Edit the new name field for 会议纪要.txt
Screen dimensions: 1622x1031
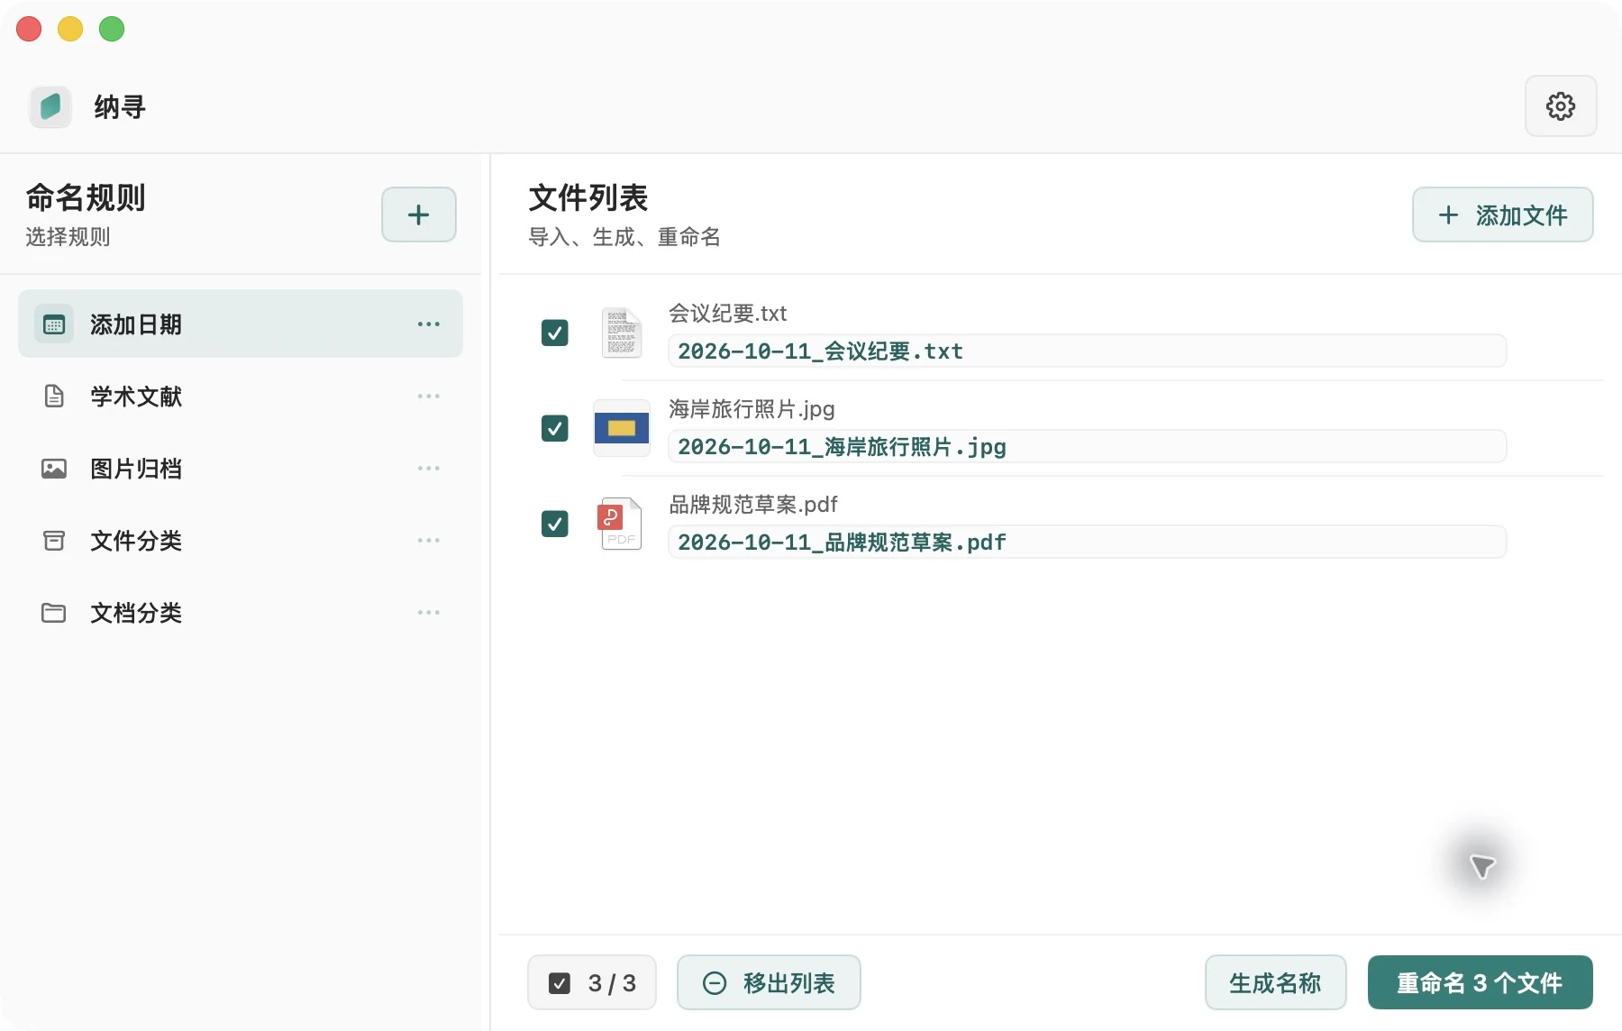1088,351
